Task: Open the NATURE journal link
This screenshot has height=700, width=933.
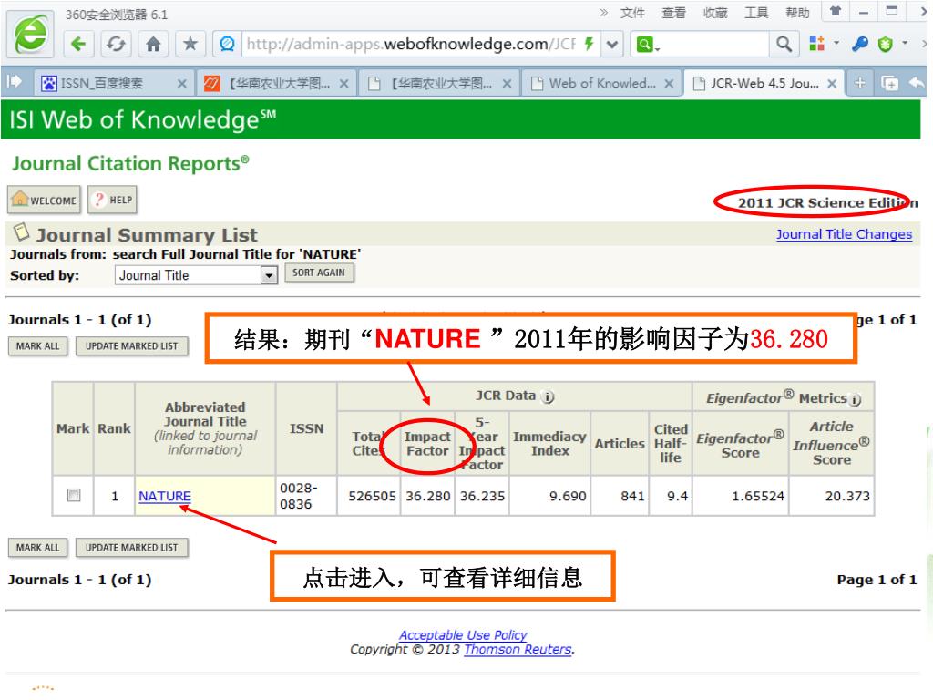Action: pyautogui.click(x=165, y=496)
